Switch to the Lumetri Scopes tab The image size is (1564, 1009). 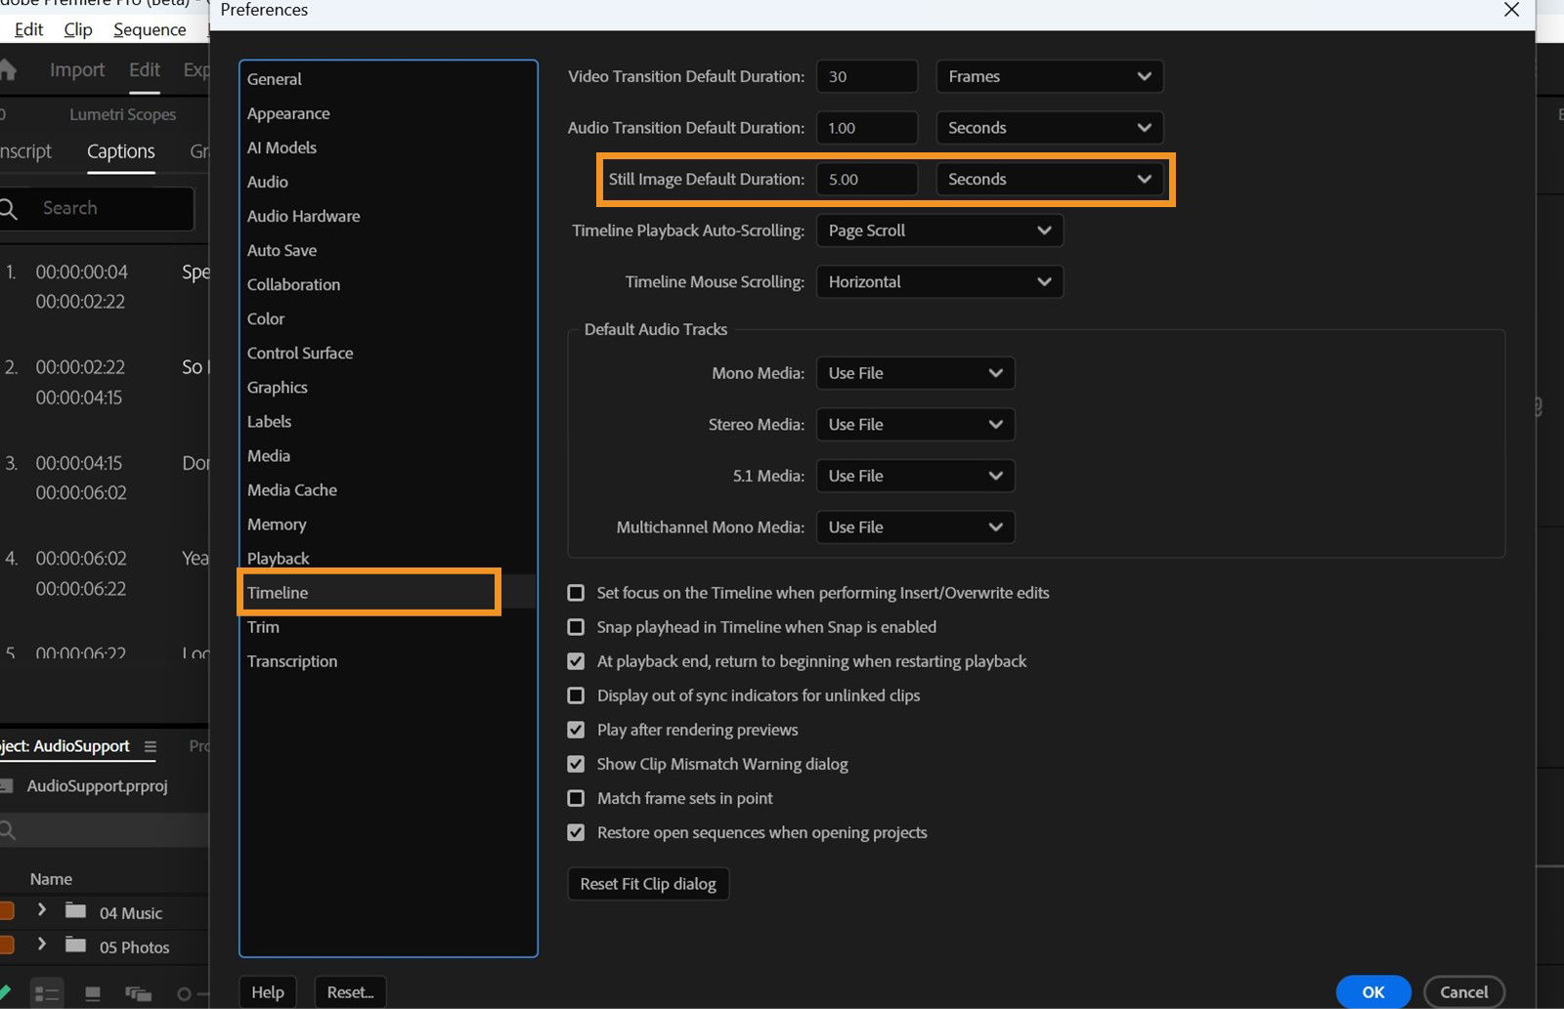coord(122,114)
